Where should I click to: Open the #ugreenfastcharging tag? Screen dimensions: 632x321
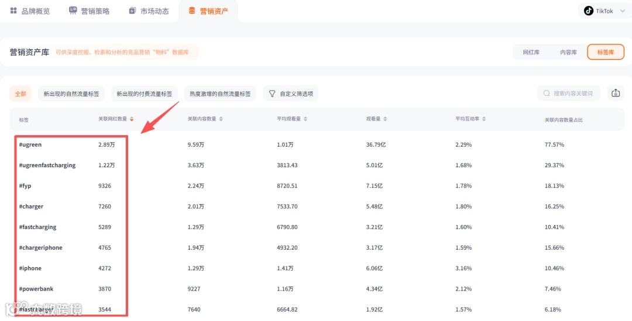point(47,165)
